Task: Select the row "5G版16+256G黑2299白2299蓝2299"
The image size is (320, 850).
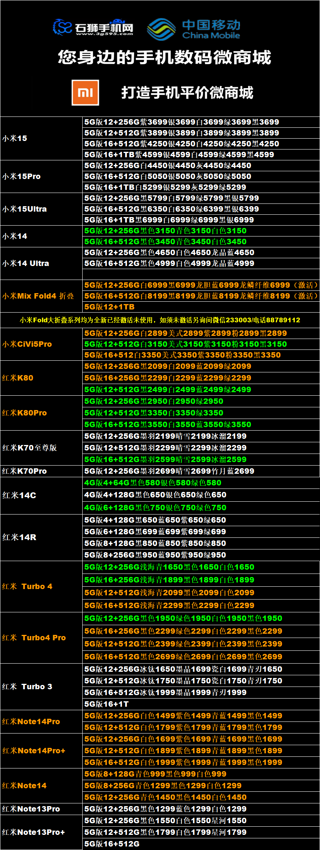Action: [201, 378]
